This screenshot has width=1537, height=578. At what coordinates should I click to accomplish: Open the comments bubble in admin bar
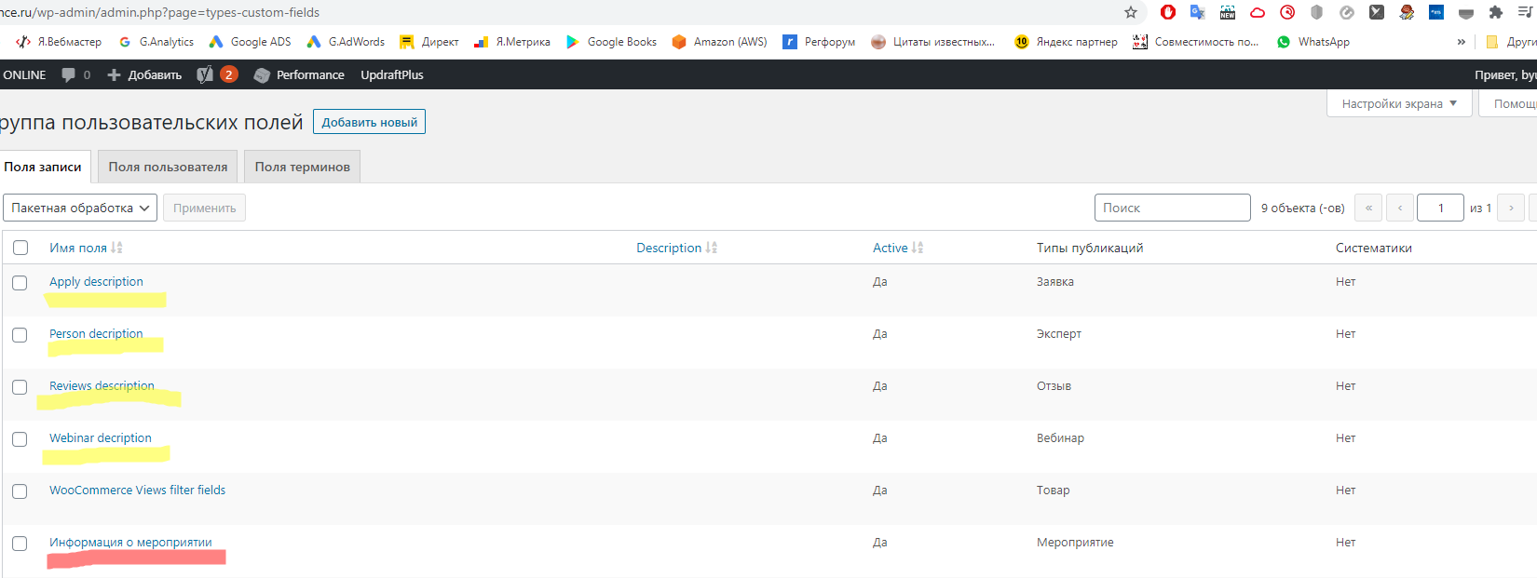[75, 74]
